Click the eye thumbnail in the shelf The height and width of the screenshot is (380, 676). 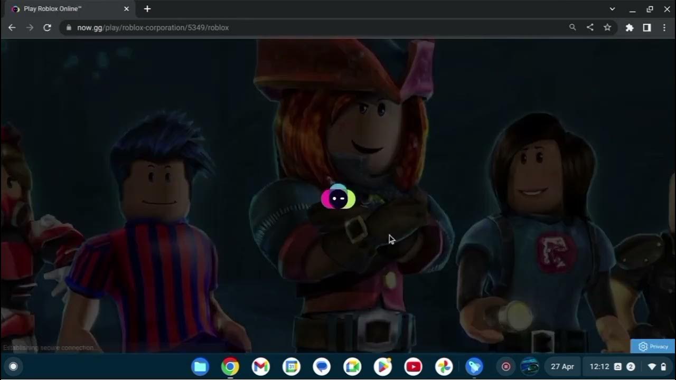tap(529, 366)
